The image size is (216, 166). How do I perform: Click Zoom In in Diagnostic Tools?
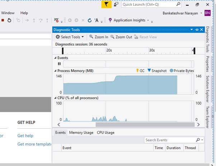click(x=99, y=37)
